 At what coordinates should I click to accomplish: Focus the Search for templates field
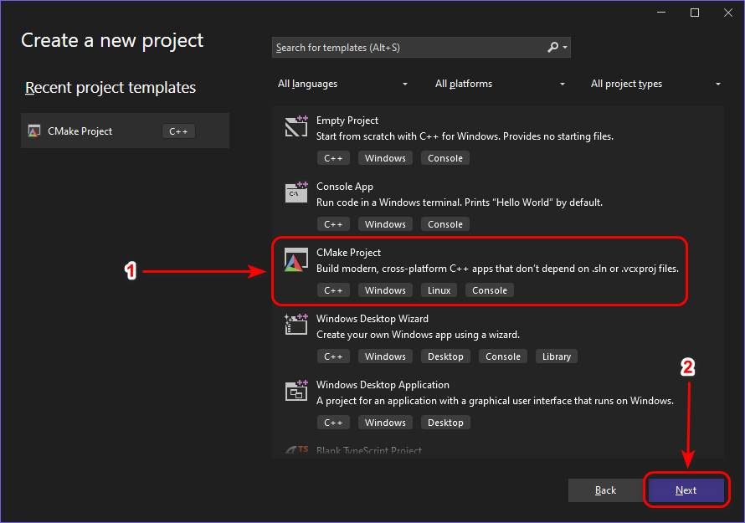tap(408, 48)
